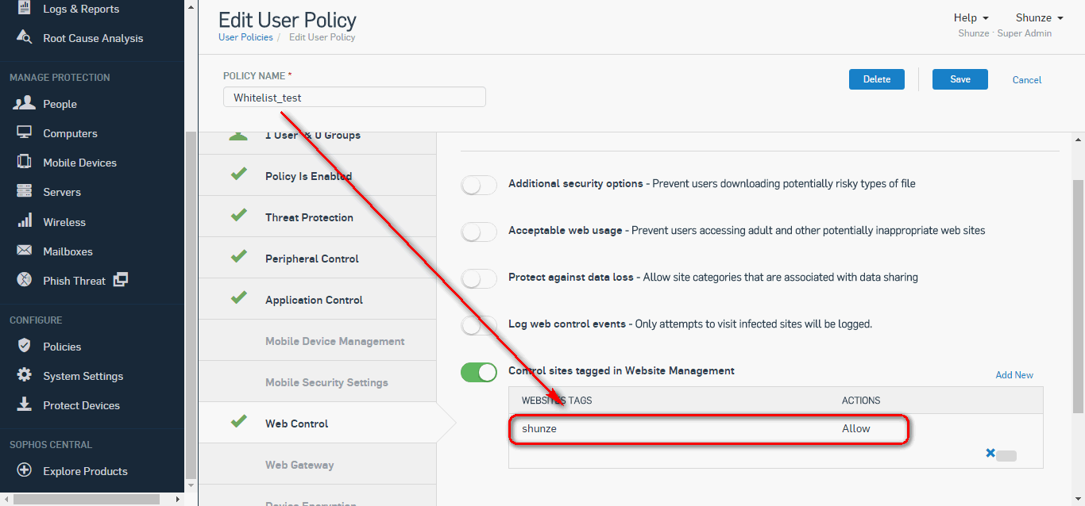Screen dimensions: 1085x506
Task: Click the checkmark beside Policy Is Enabled
Action: click(238, 174)
